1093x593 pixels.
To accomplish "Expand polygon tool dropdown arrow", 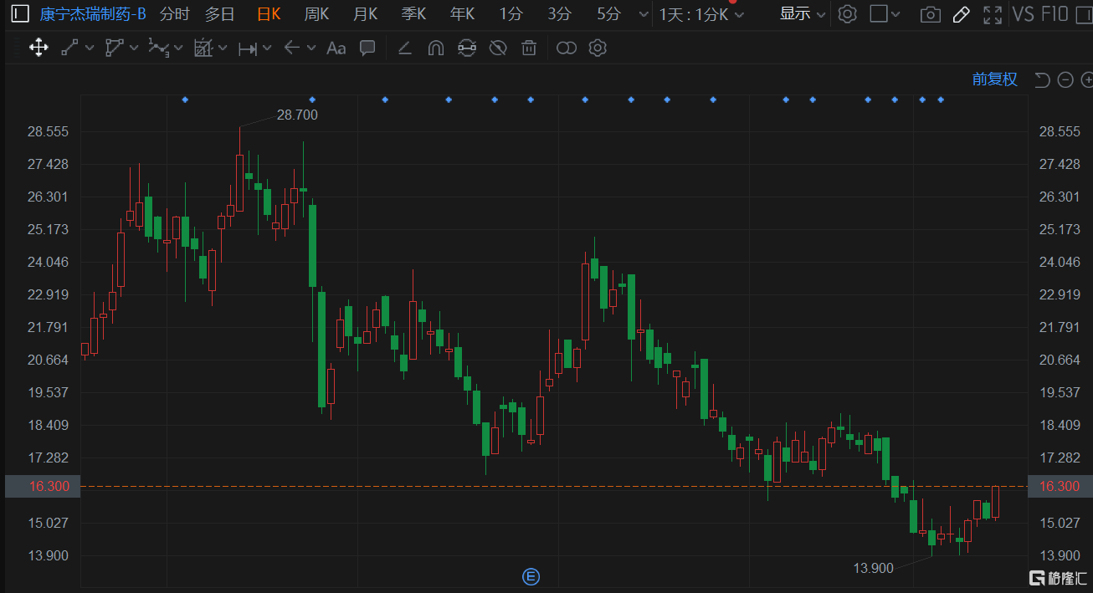I will coord(134,49).
